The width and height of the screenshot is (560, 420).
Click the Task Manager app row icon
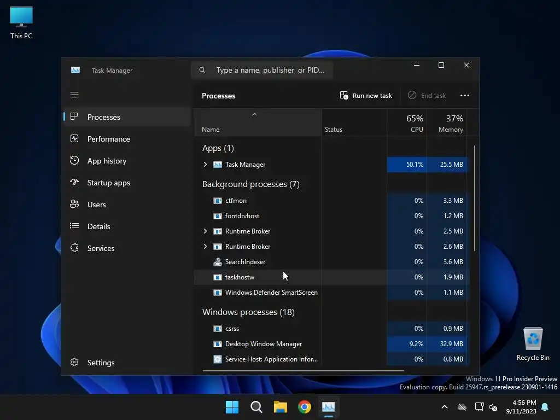[x=218, y=164]
